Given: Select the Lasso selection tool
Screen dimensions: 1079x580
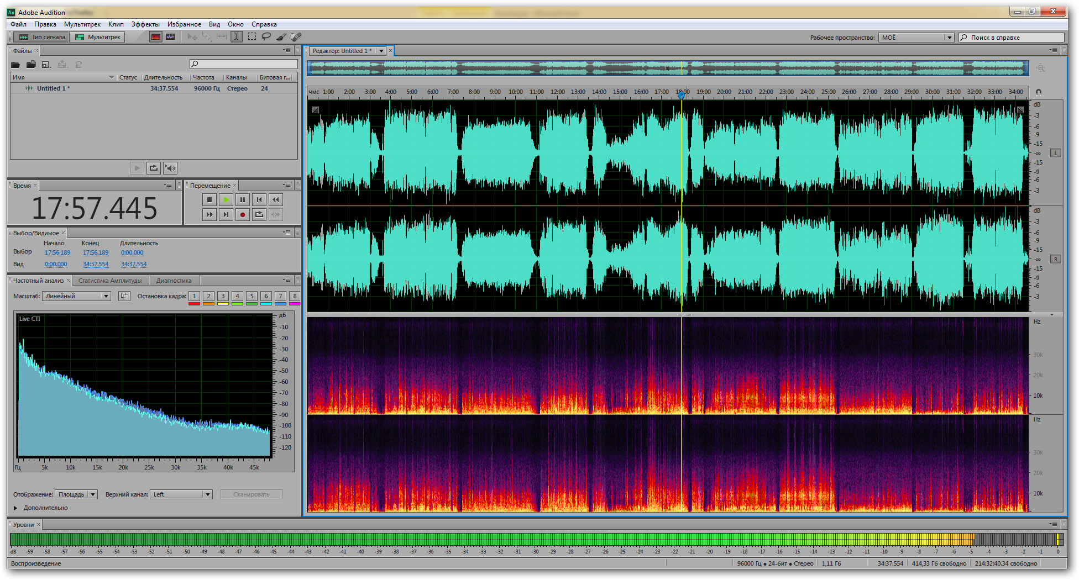Looking at the screenshot, I should (x=266, y=37).
